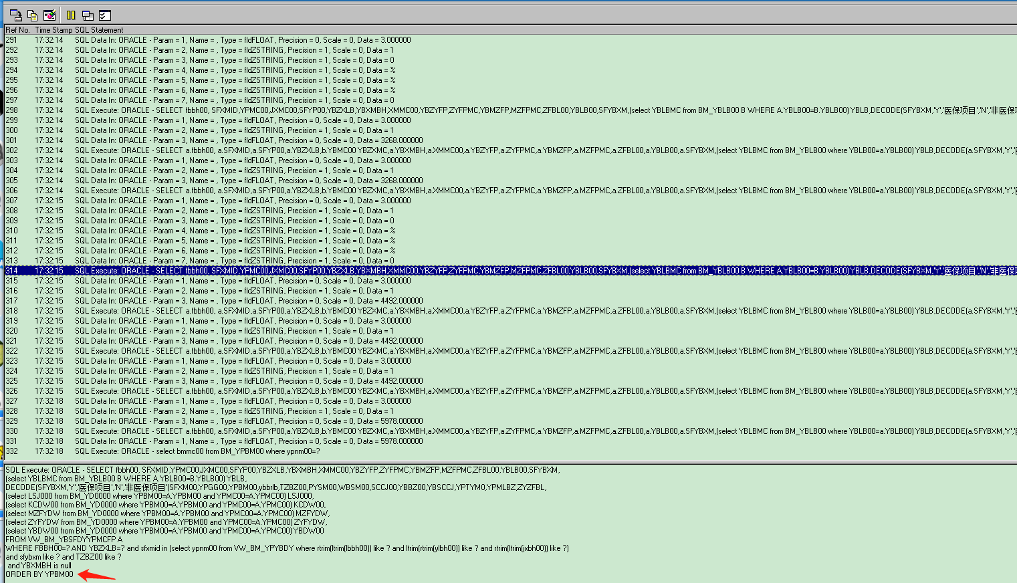The width and height of the screenshot is (1017, 583).
Task: Click the DECODE(SFYBXM line in detail pane
Action: [276, 487]
